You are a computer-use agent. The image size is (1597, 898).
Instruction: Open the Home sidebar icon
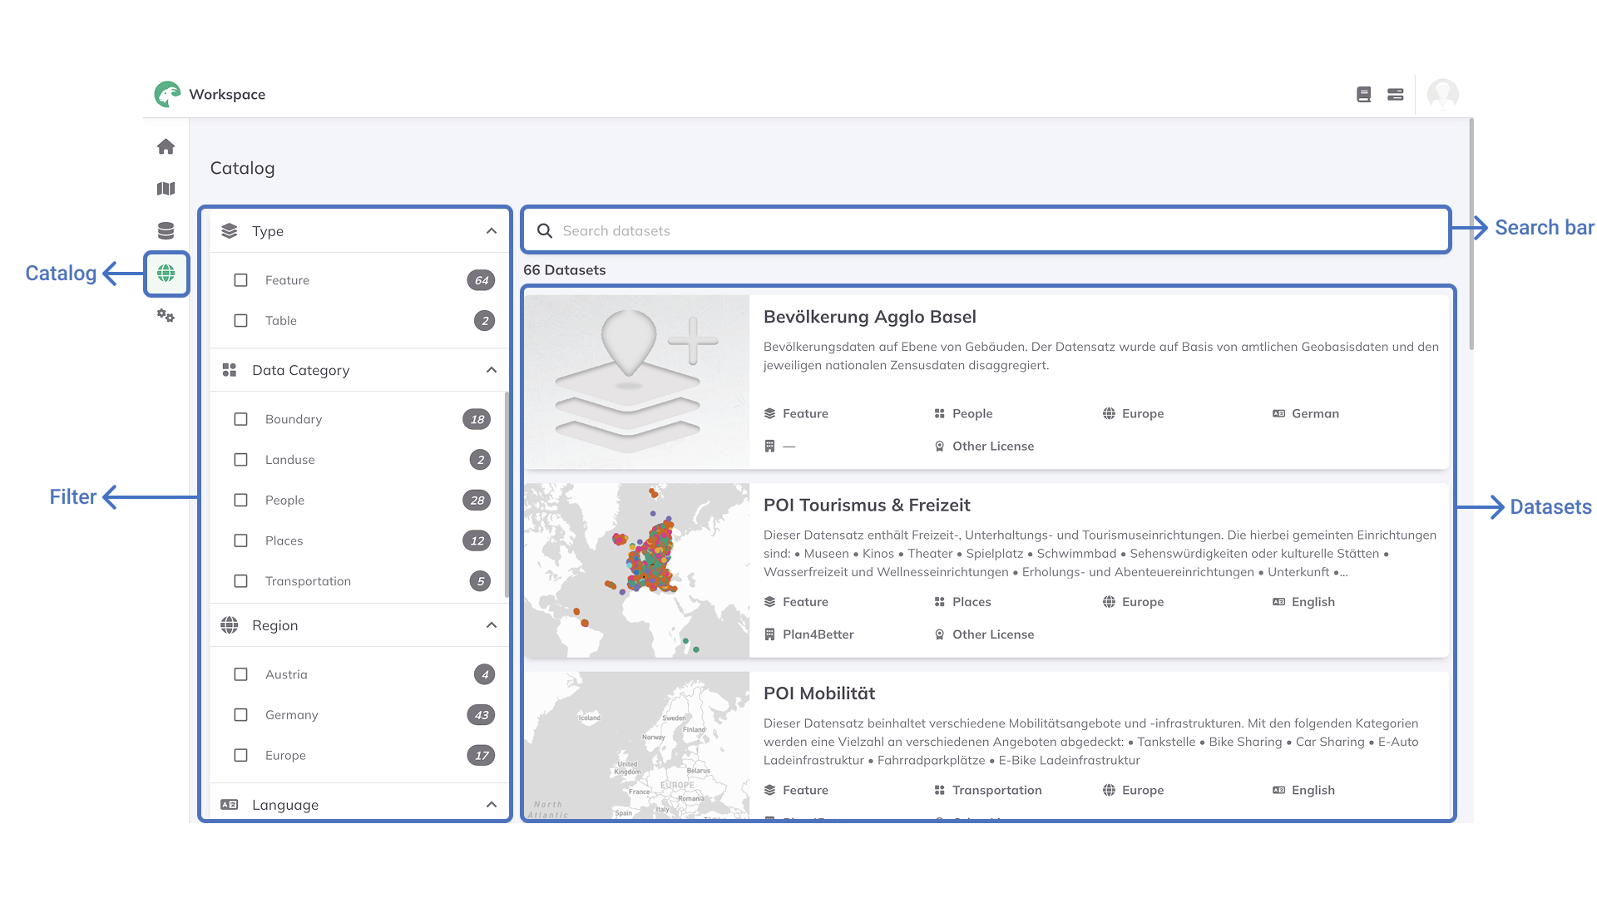166,146
